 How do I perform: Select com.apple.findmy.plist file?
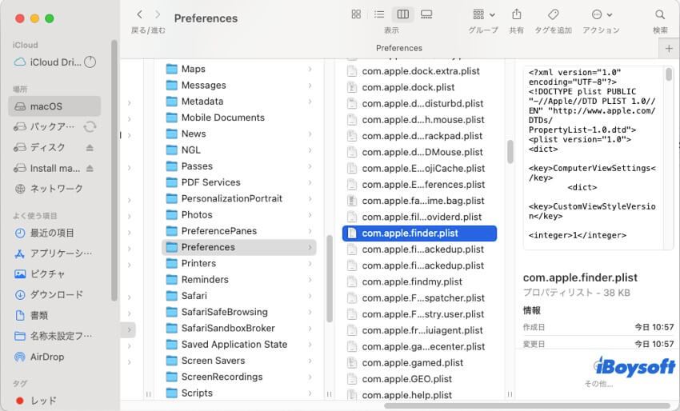[x=419, y=281]
